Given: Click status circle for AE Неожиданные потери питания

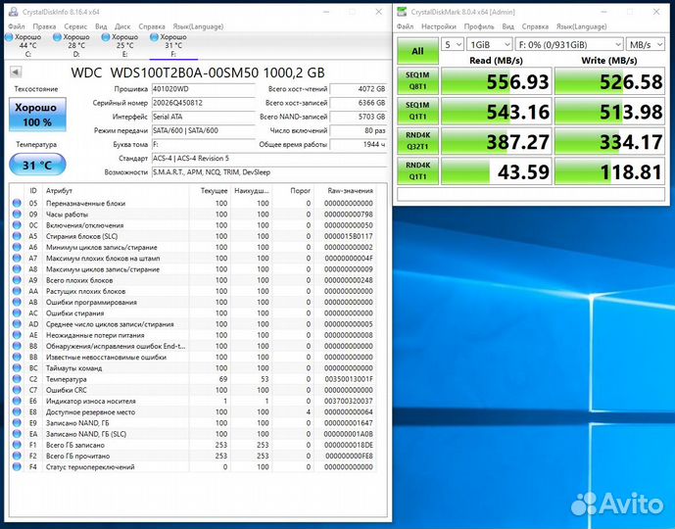Looking at the screenshot, I should (x=17, y=334).
